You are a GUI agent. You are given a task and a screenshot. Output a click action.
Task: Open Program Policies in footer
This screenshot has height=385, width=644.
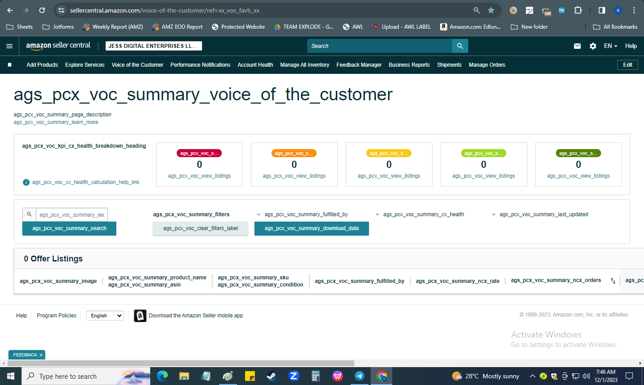[57, 316]
